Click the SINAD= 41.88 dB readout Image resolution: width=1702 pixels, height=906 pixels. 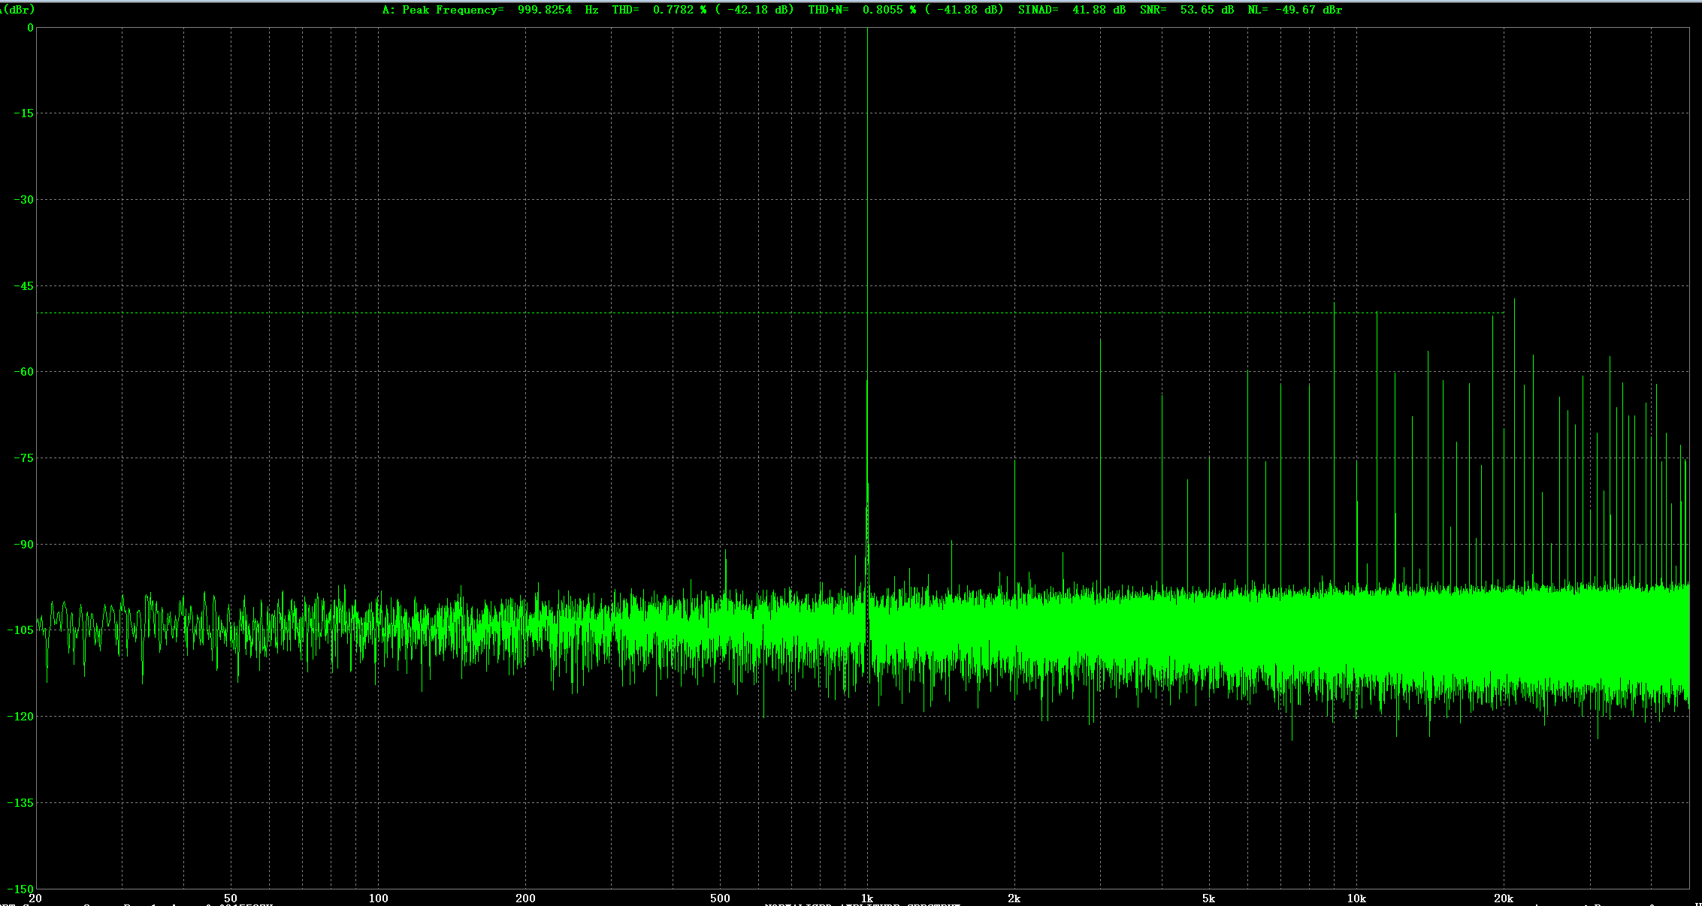click(x=1072, y=10)
